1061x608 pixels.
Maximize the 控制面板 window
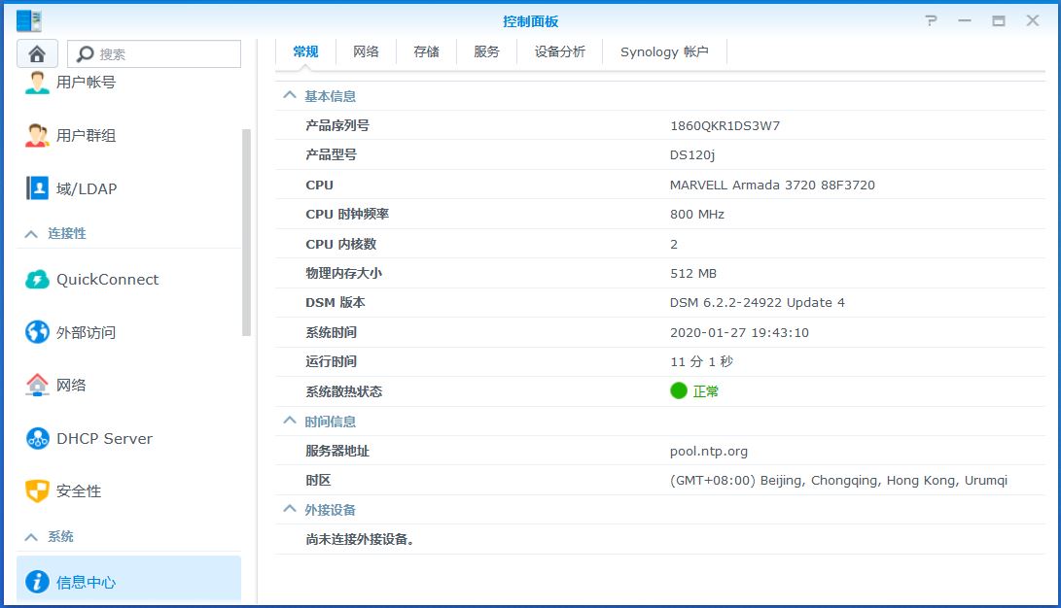[x=999, y=21]
